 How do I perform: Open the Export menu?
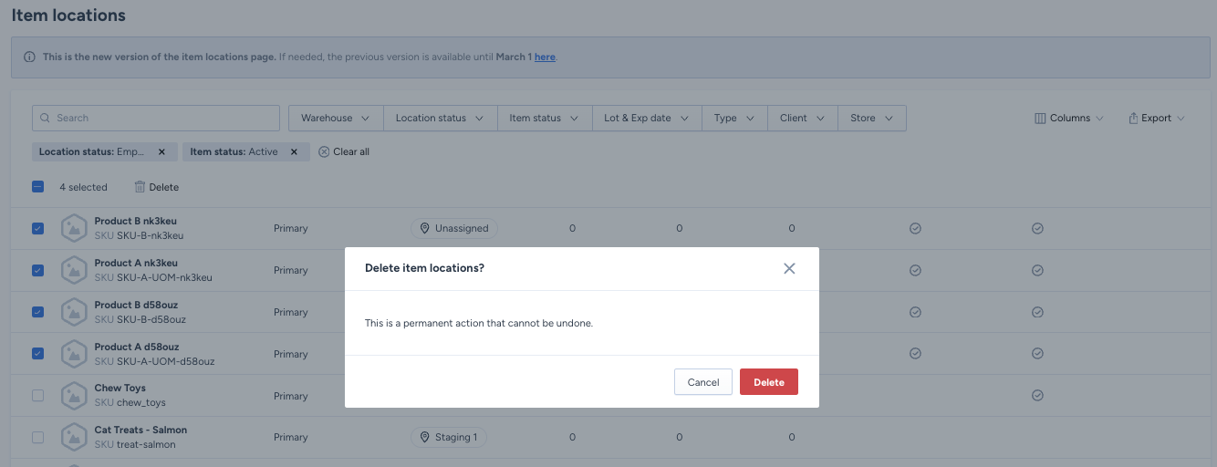tap(1156, 118)
